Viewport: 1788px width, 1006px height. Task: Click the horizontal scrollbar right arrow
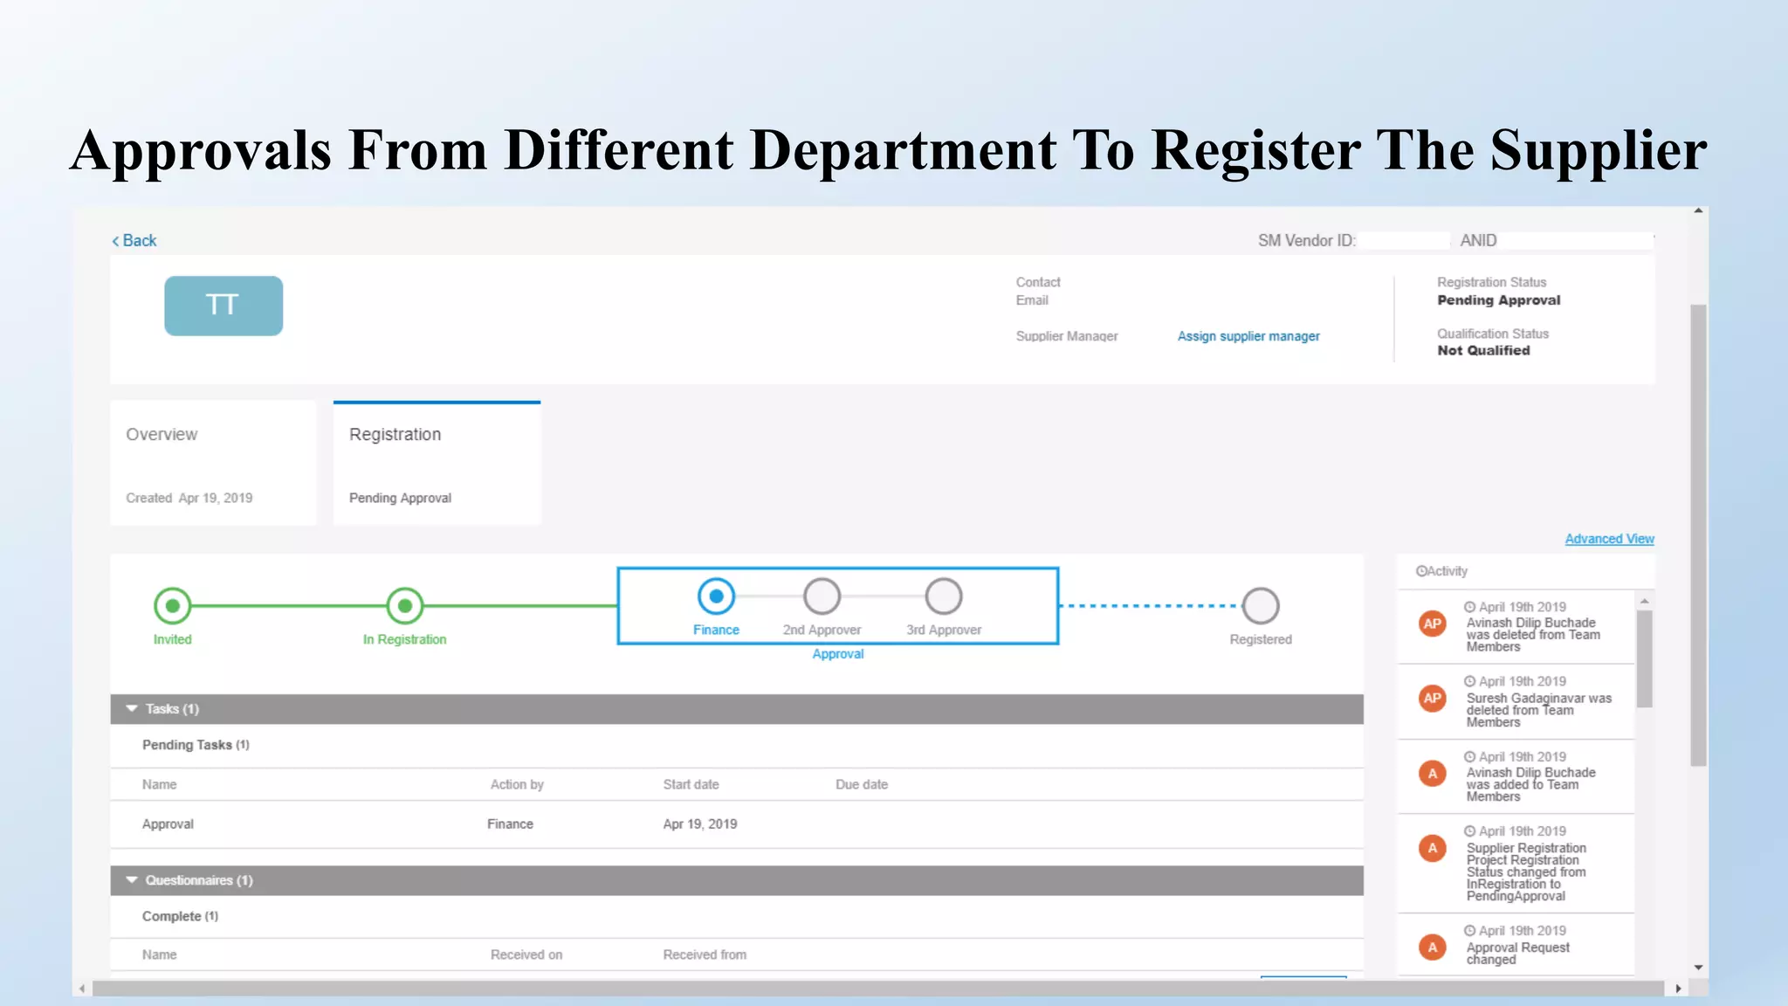[x=1678, y=989]
